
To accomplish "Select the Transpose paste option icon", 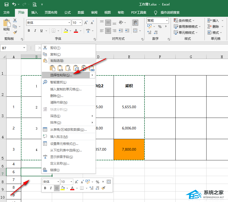I will (x=76, y=68).
